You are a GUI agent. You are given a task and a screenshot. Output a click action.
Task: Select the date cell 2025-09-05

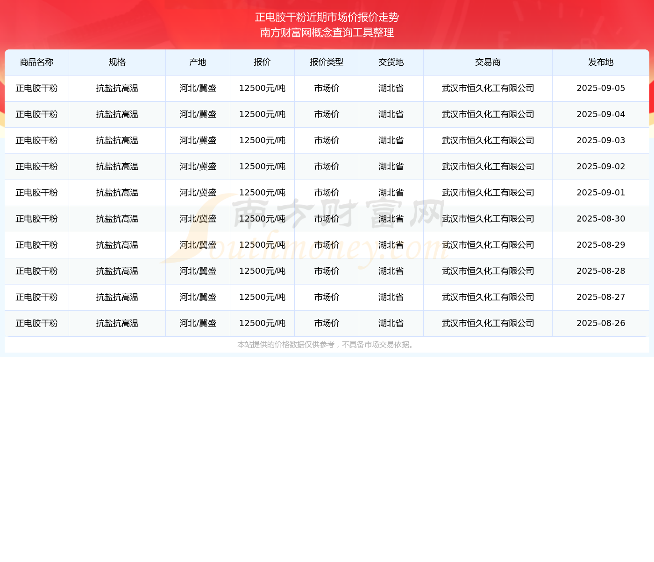click(601, 88)
